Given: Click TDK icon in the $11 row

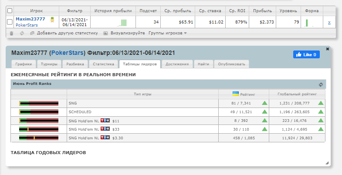Looking at the screenshot, I should coord(105,120).
